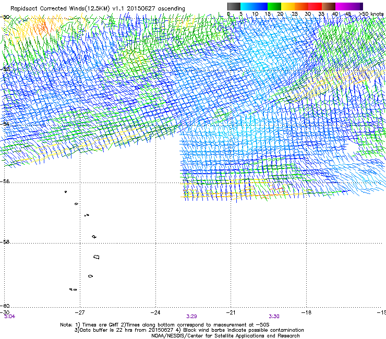This screenshot has height=339, width=386.
Task: Click the pair of island outlines above -60 latitude
Action: [x=73, y=289]
